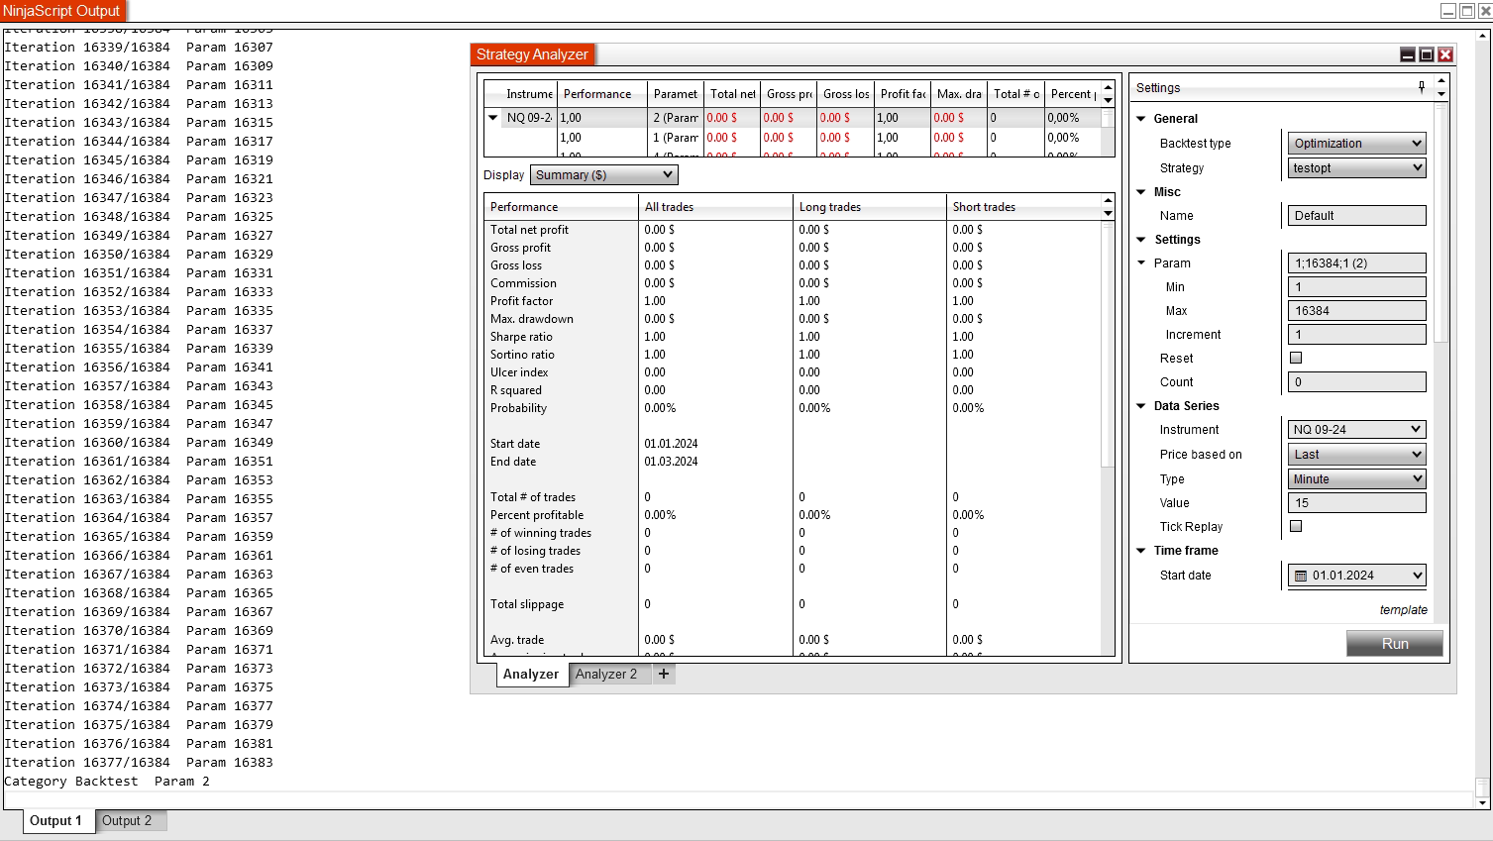This screenshot has height=841, width=1493.
Task: Collapse the Param expander
Action: tap(1141, 263)
